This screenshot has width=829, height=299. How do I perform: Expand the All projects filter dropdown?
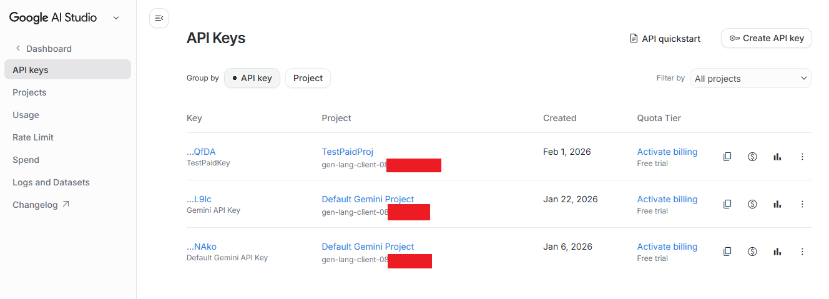750,78
